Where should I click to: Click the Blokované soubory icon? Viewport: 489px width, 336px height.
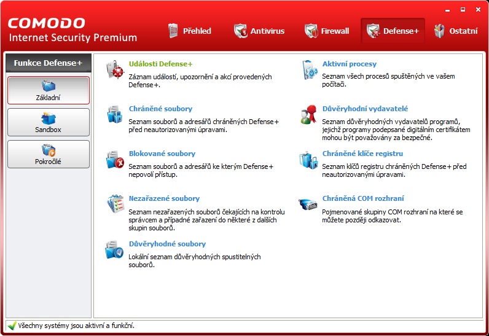point(115,160)
